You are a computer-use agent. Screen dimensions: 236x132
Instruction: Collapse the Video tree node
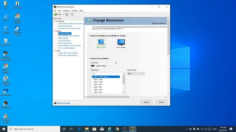point(55,51)
